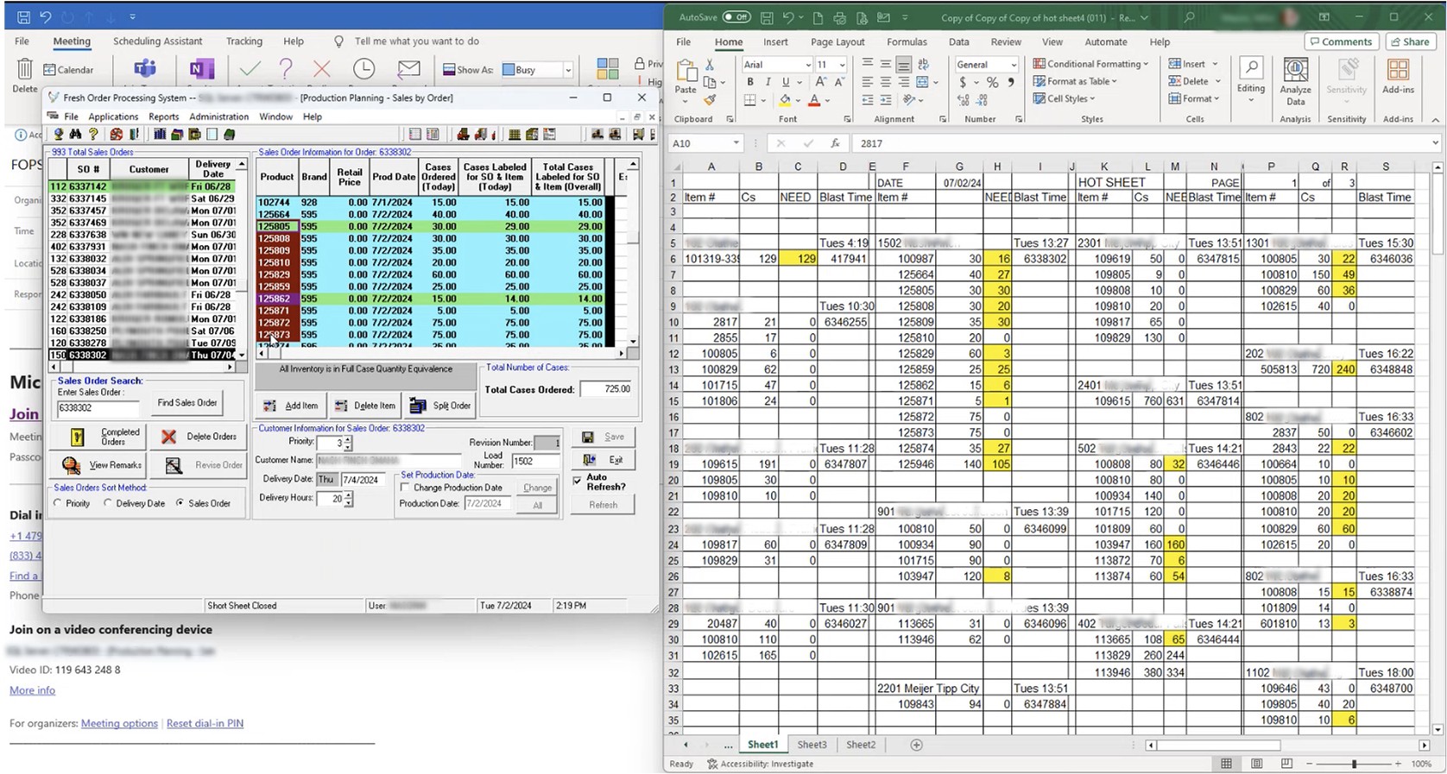
Task: Click the Split Order button icon
Action: coord(418,406)
